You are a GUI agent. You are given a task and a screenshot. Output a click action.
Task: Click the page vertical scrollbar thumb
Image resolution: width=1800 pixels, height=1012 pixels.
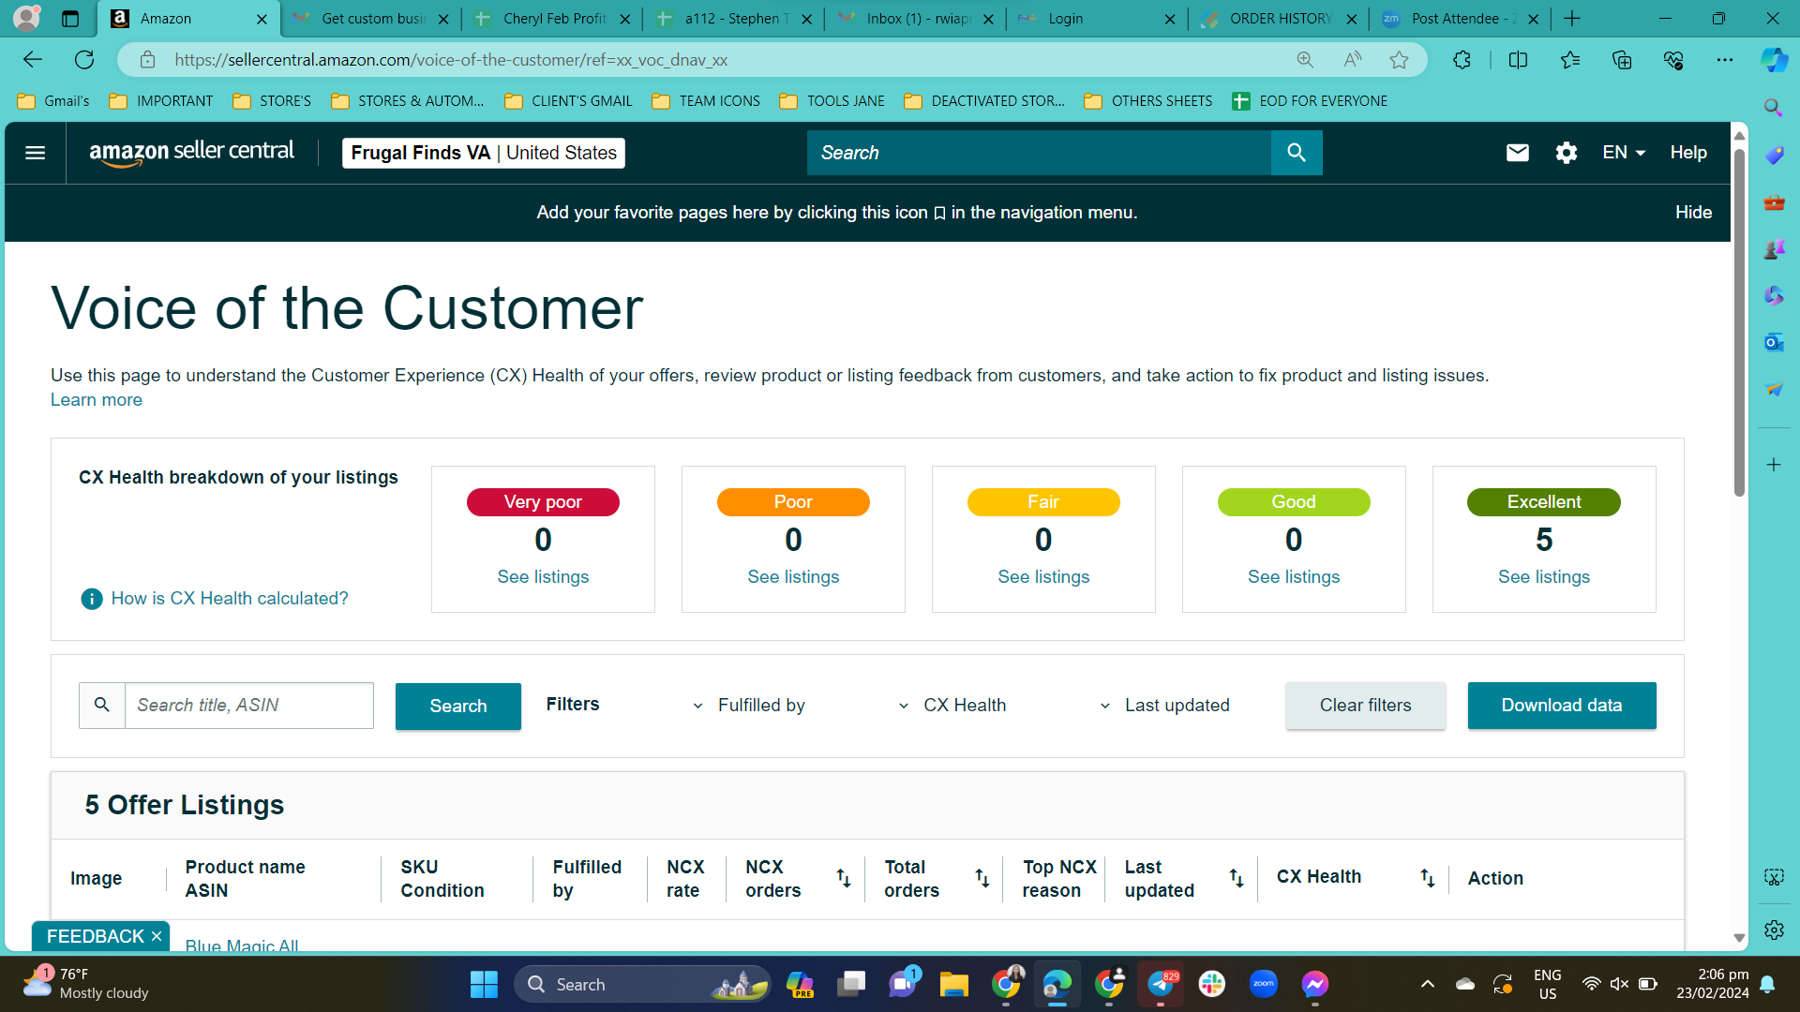pyautogui.click(x=1739, y=323)
